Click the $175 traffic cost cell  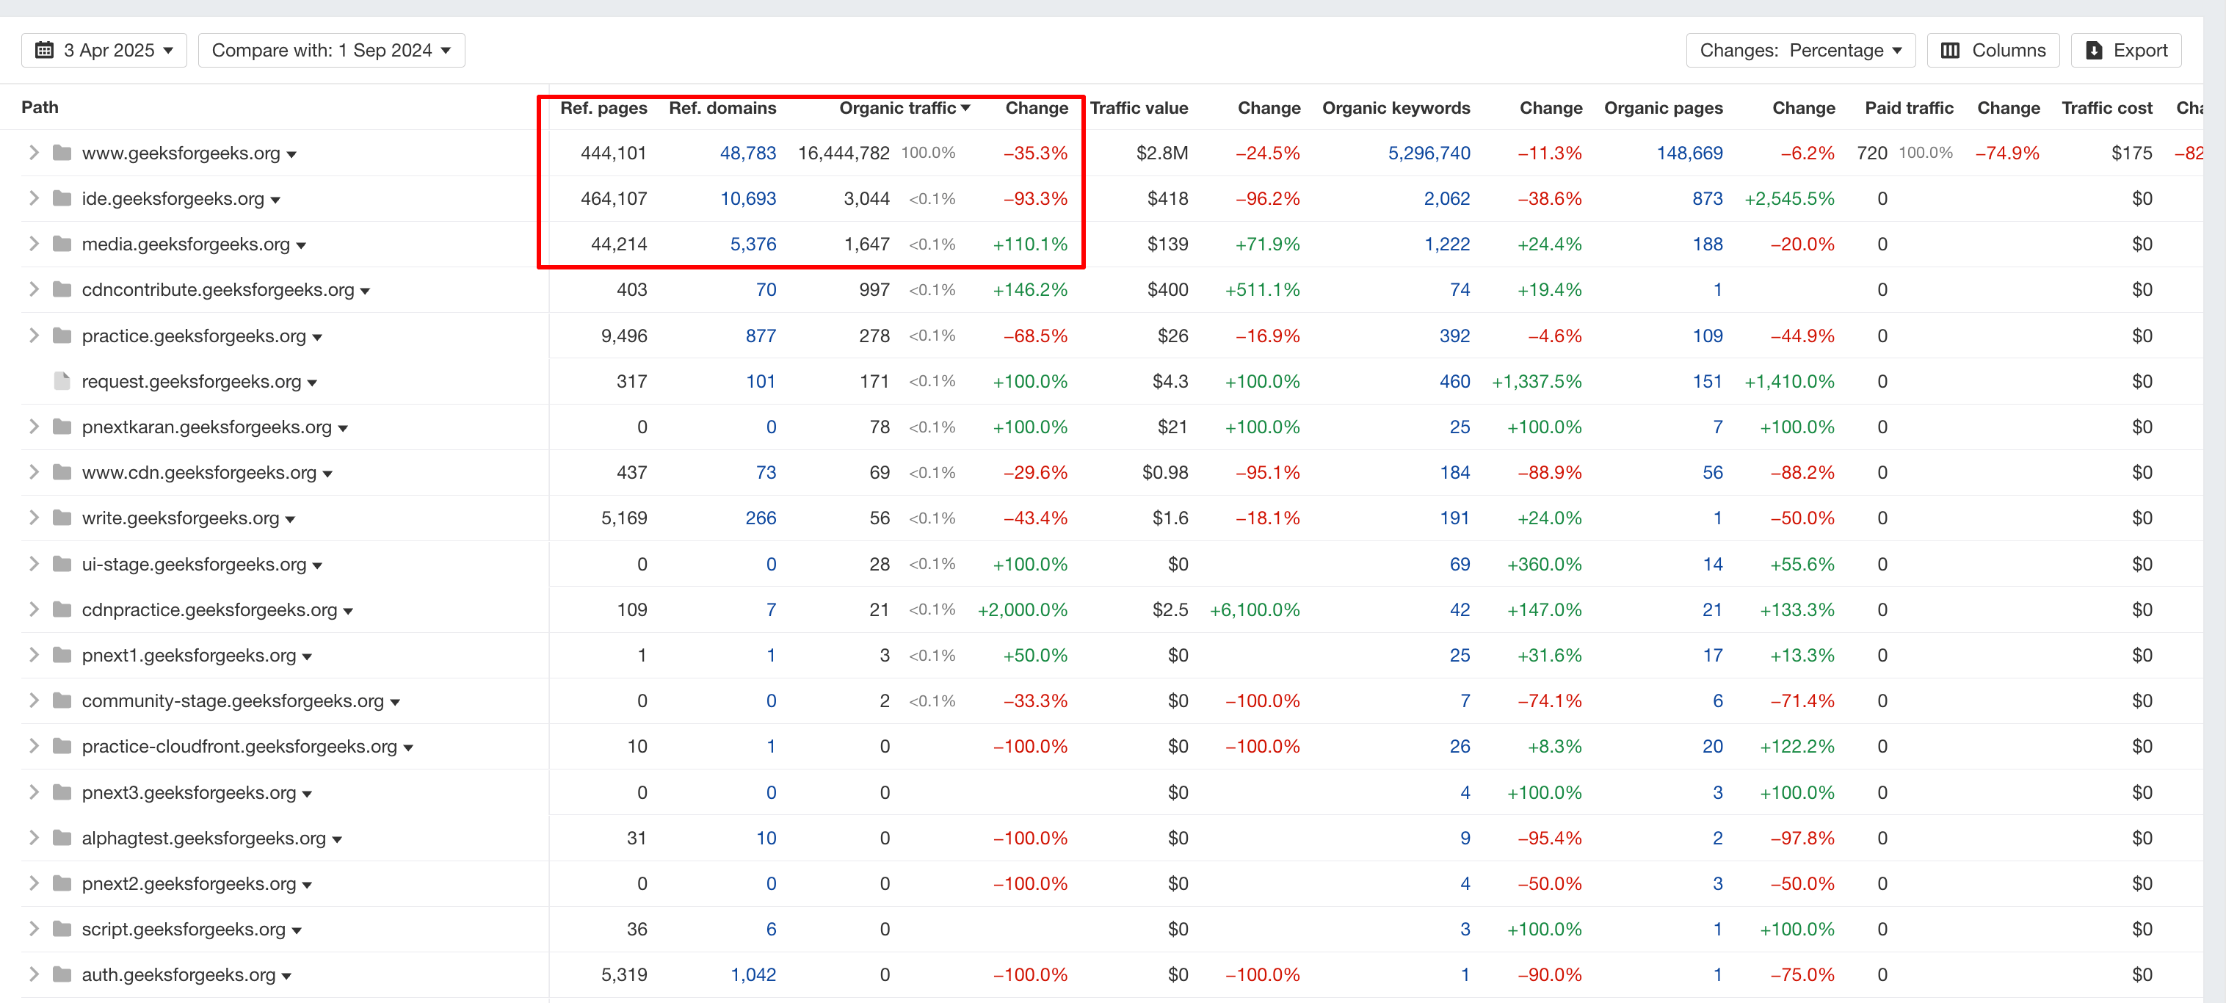2131,153
